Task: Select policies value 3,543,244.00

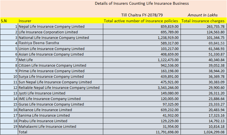Action: click(168, 88)
